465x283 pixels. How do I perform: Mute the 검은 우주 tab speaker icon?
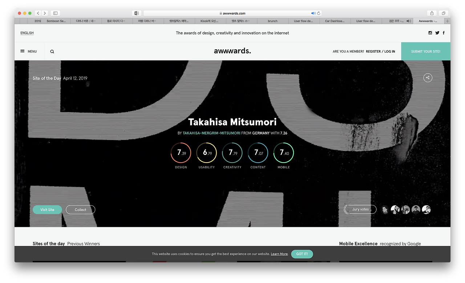click(409, 21)
